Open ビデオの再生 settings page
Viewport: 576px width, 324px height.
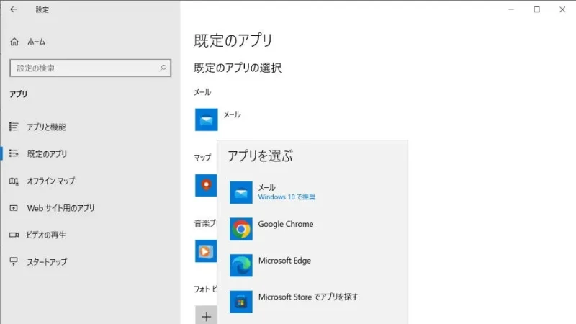pos(47,235)
